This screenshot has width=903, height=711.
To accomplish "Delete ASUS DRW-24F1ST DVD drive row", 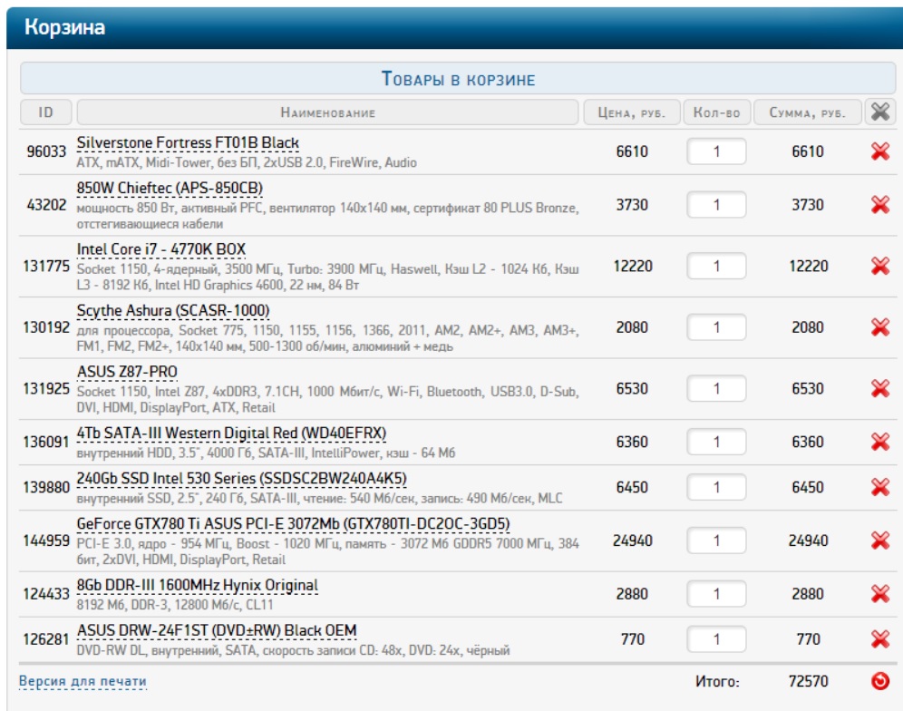I will pos(880,639).
